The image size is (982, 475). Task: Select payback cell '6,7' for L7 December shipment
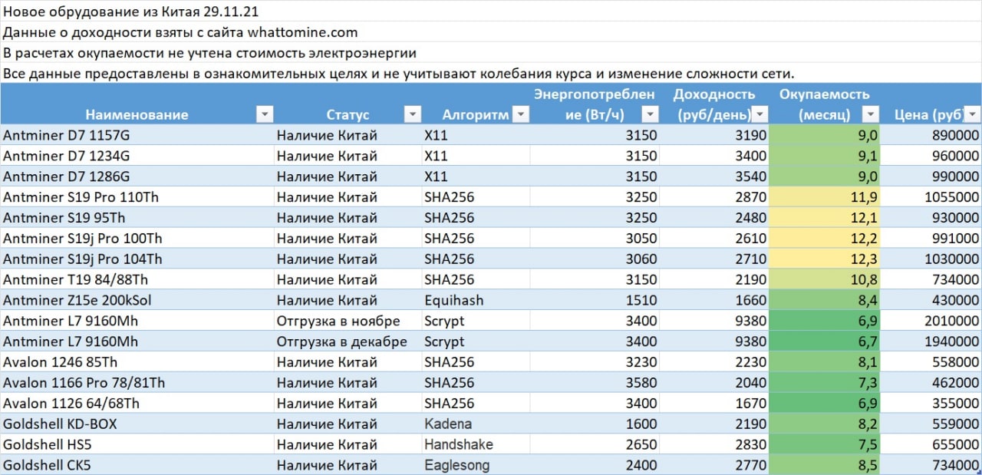point(825,342)
